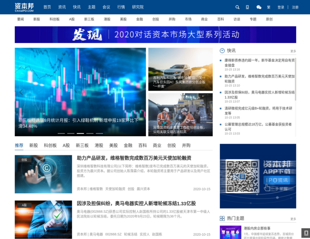Select 市场 in sub navigation bar
Screen dimensions: 310x239
pos(188,19)
